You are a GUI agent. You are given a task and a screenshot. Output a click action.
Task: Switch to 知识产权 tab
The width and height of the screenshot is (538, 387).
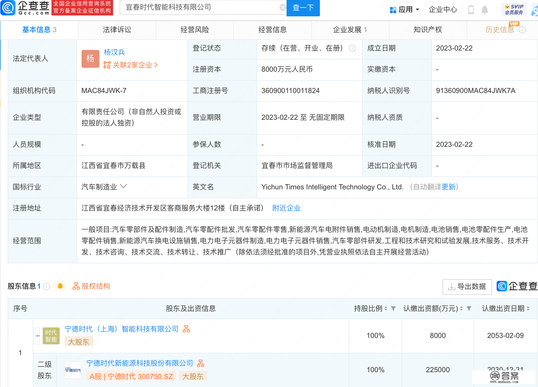coord(428,30)
